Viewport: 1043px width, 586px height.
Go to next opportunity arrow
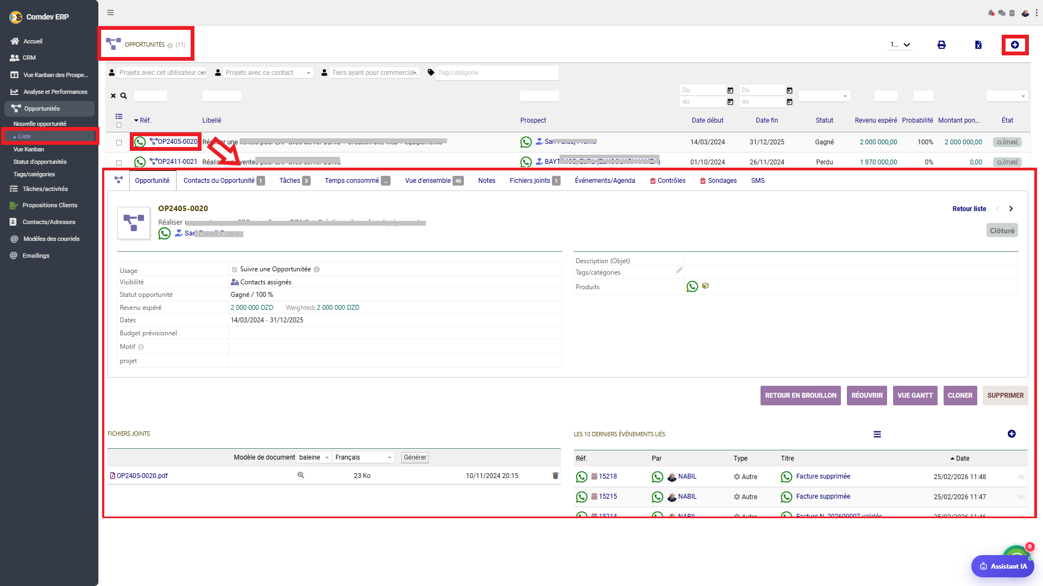[1011, 209]
